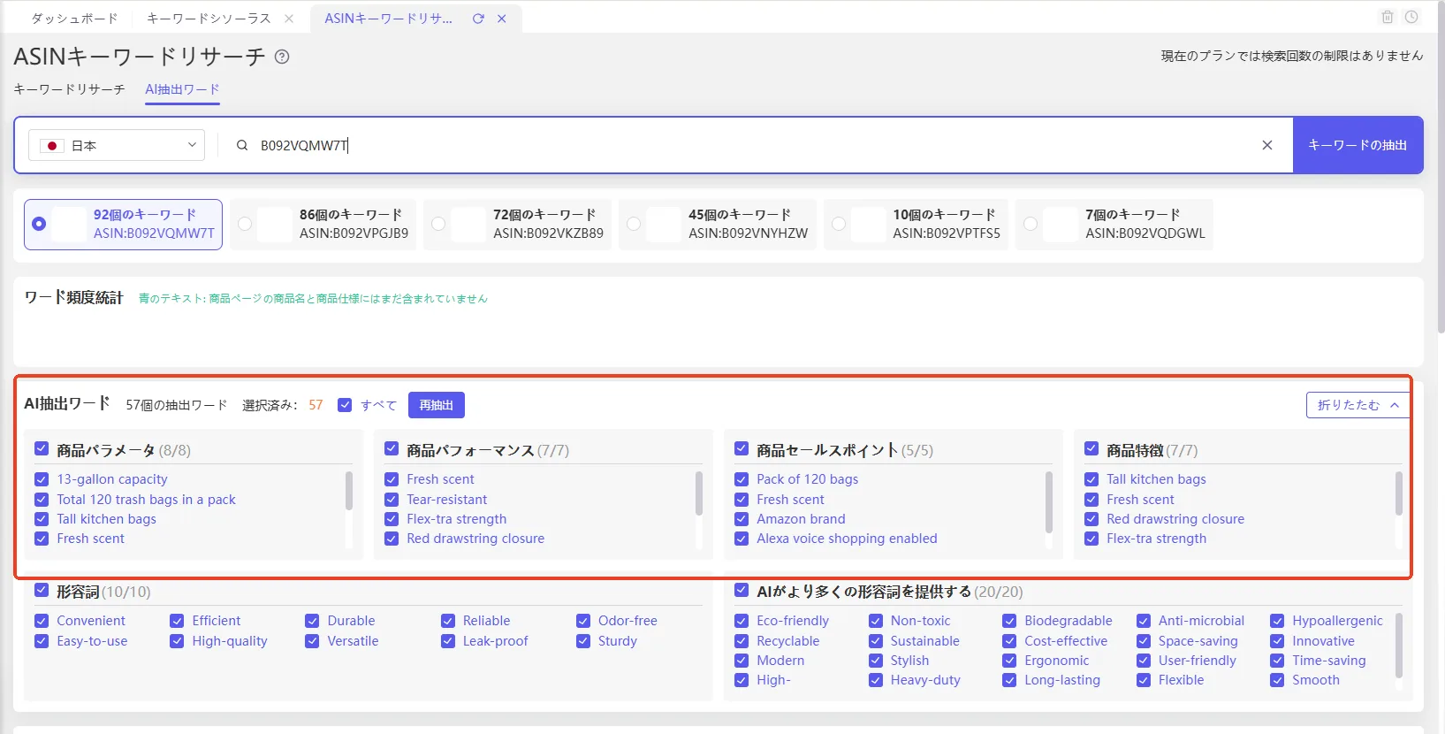Toggle the 形容詞 group checkbox
The width and height of the screenshot is (1445, 734).
42,590
